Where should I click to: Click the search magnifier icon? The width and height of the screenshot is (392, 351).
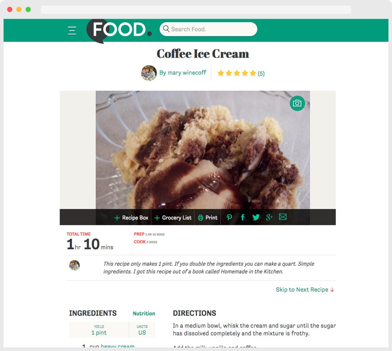click(x=166, y=29)
